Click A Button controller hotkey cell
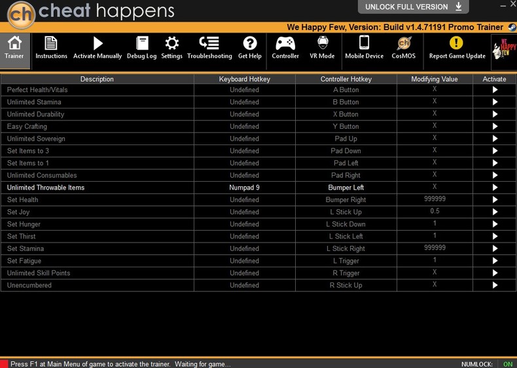 [x=346, y=90]
